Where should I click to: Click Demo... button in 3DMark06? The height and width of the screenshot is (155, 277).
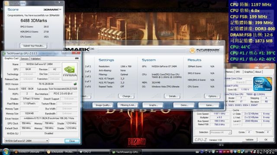[x=184, y=105]
